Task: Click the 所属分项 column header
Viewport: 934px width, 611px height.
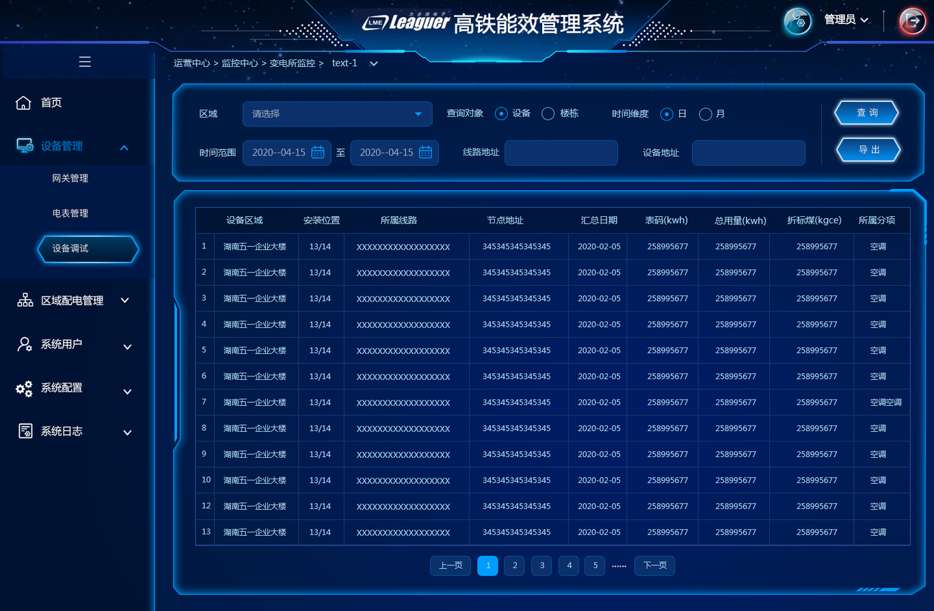Action: tap(877, 220)
